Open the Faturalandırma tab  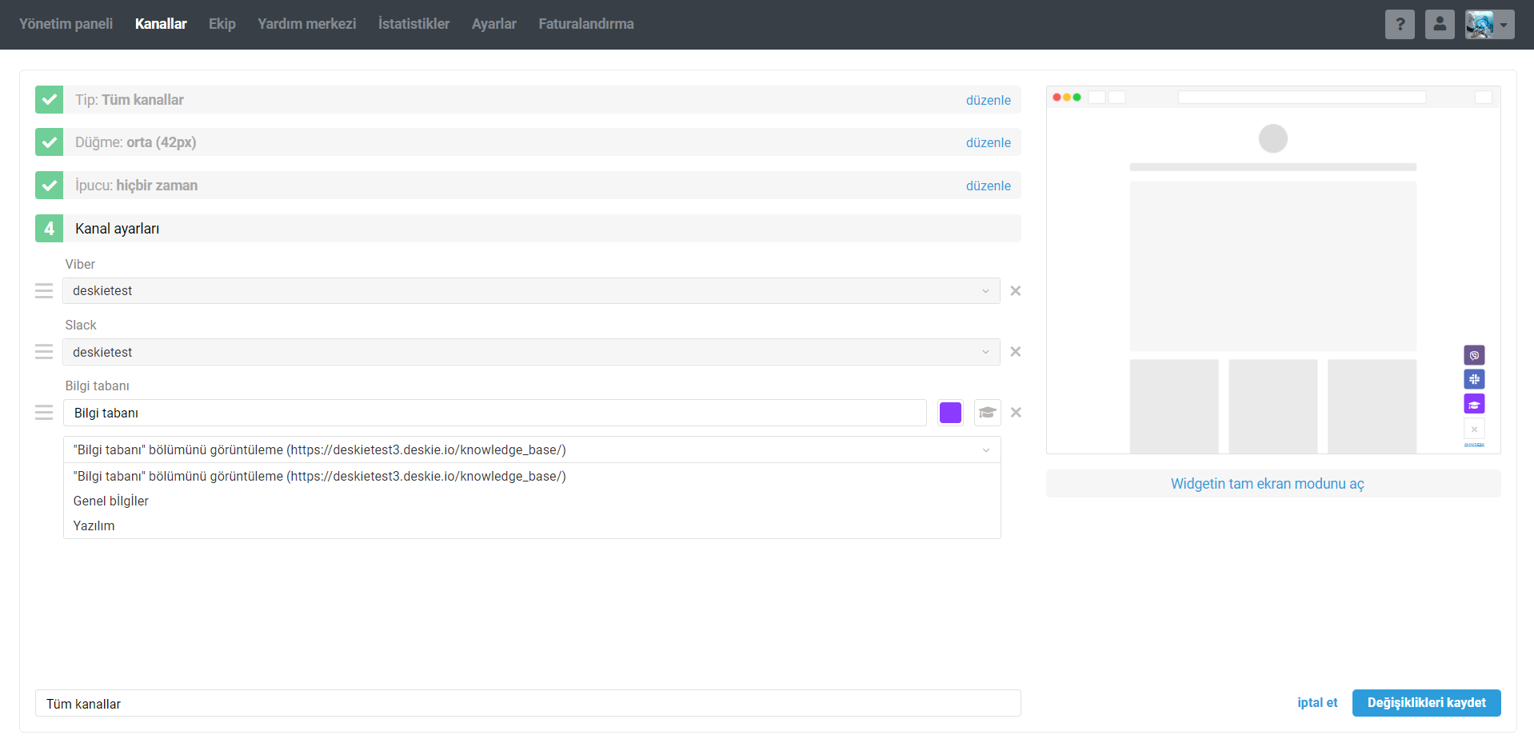(586, 24)
